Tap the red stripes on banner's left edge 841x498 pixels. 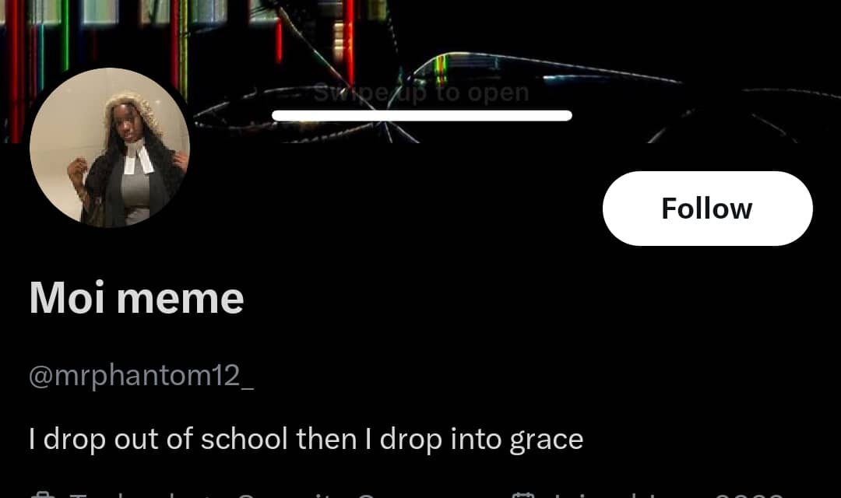[x=15, y=70]
